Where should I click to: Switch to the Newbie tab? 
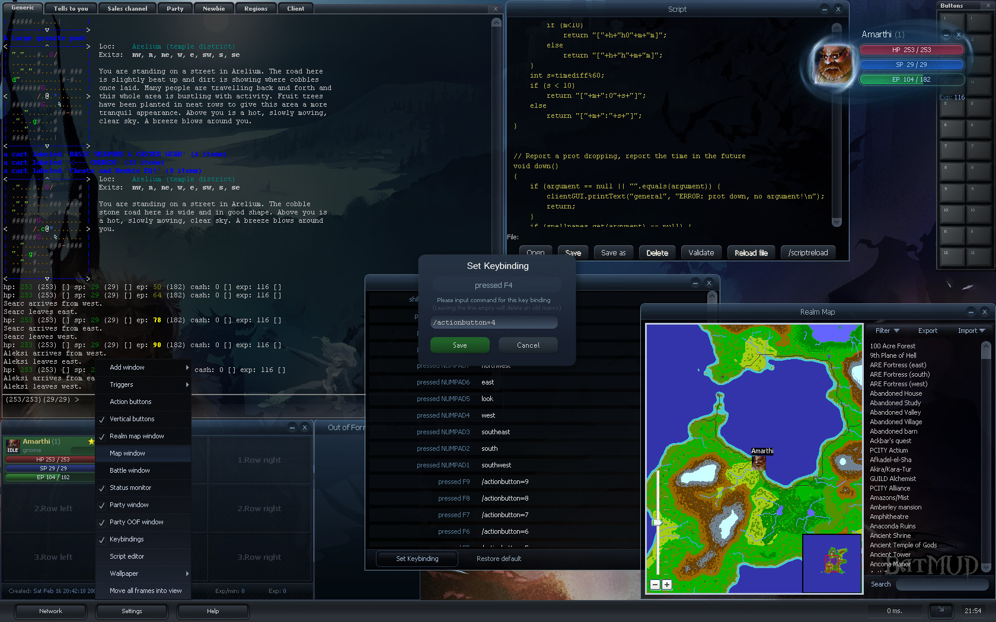[213, 8]
